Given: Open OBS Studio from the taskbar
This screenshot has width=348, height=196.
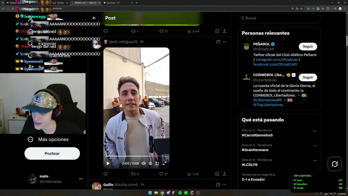Looking at the screenshot, I should coord(198,193).
